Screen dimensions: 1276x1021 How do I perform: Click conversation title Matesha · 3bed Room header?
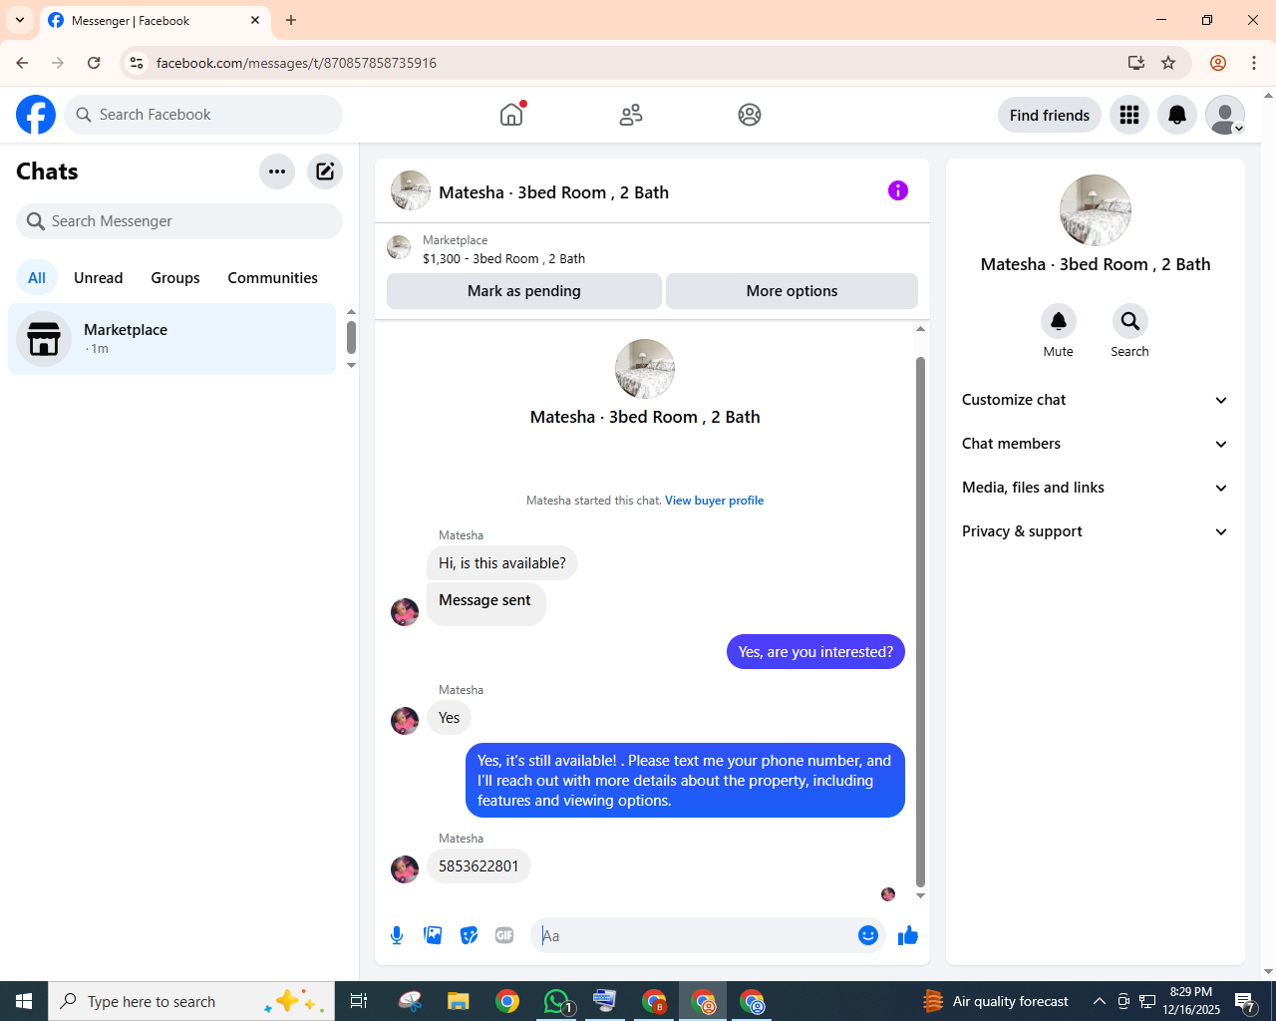(553, 192)
